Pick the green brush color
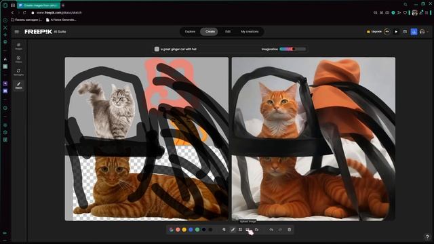The height and width of the screenshot is (244, 434). pyautogui.click(x=197, y=230)
